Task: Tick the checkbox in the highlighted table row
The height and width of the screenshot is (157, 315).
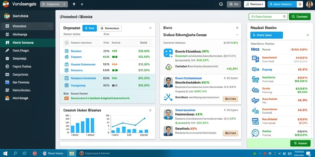Action: [x=67, y=78]
